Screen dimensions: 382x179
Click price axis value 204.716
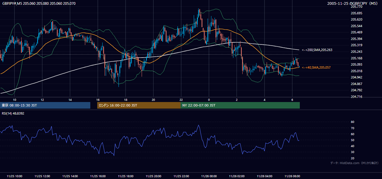356,97
